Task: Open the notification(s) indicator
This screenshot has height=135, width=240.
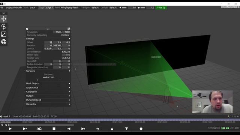Action: pyautogui.click(x=230, y=7)
